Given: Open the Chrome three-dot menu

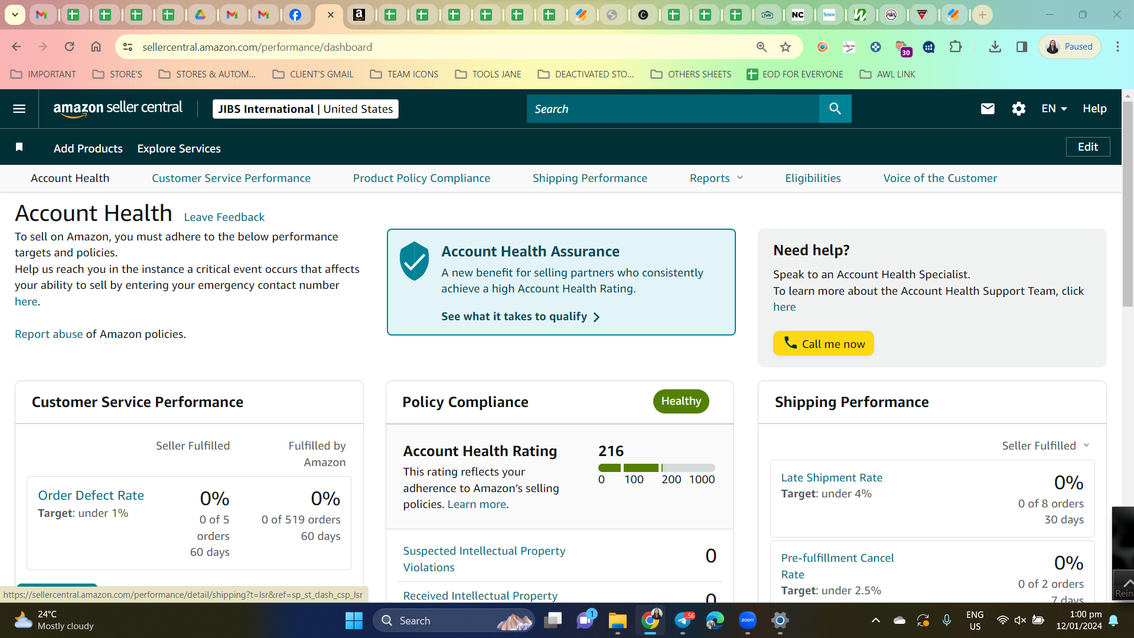Looking at the screenshot, I should (x=1117, y=47).
